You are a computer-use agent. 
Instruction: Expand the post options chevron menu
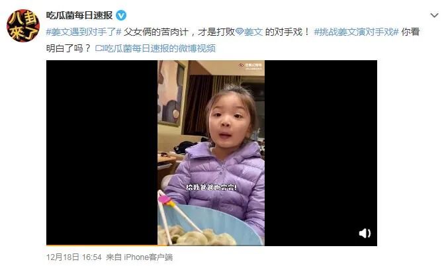click(x=434, y=15)
